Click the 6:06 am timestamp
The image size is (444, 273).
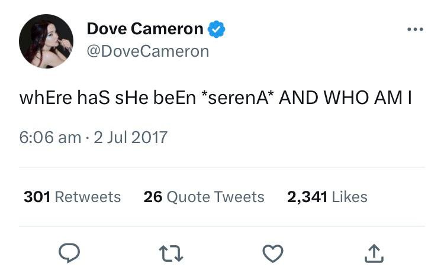(50, 138)
